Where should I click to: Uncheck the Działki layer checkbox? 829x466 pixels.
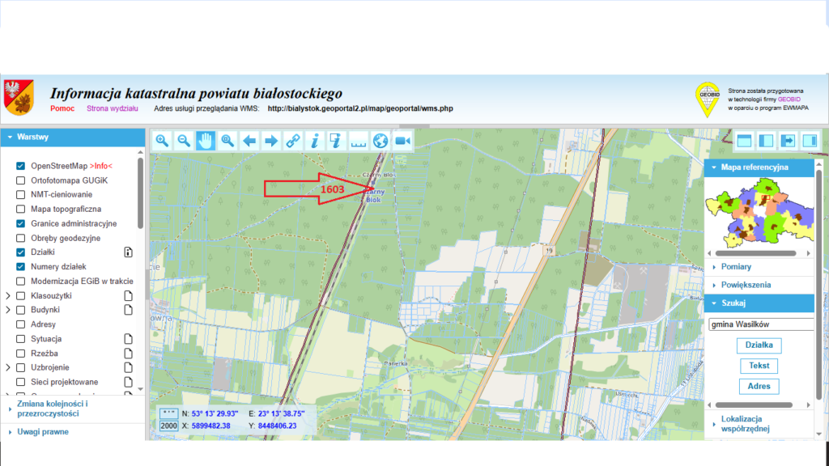click(20, 252)
